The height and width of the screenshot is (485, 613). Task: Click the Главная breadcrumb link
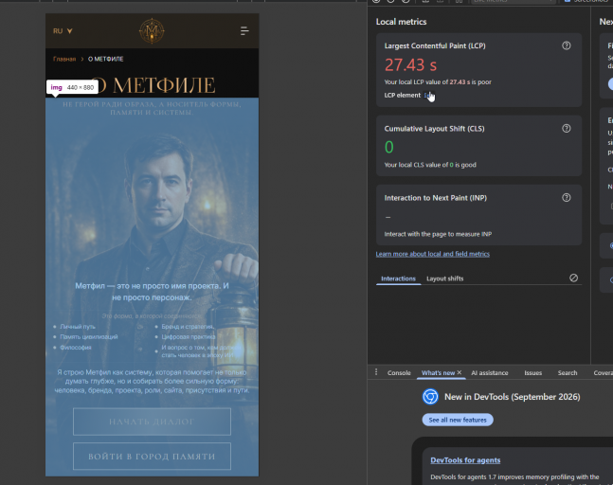(x=64, y=59)
